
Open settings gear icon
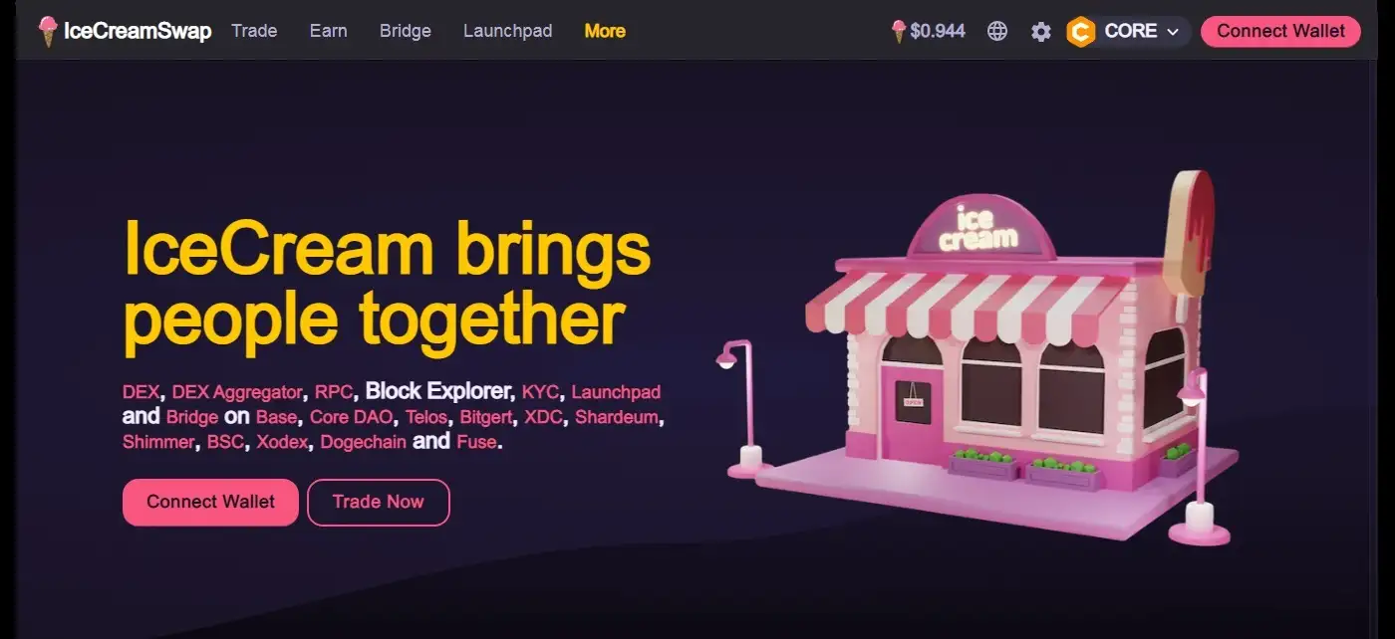[x=1041, y=32]
